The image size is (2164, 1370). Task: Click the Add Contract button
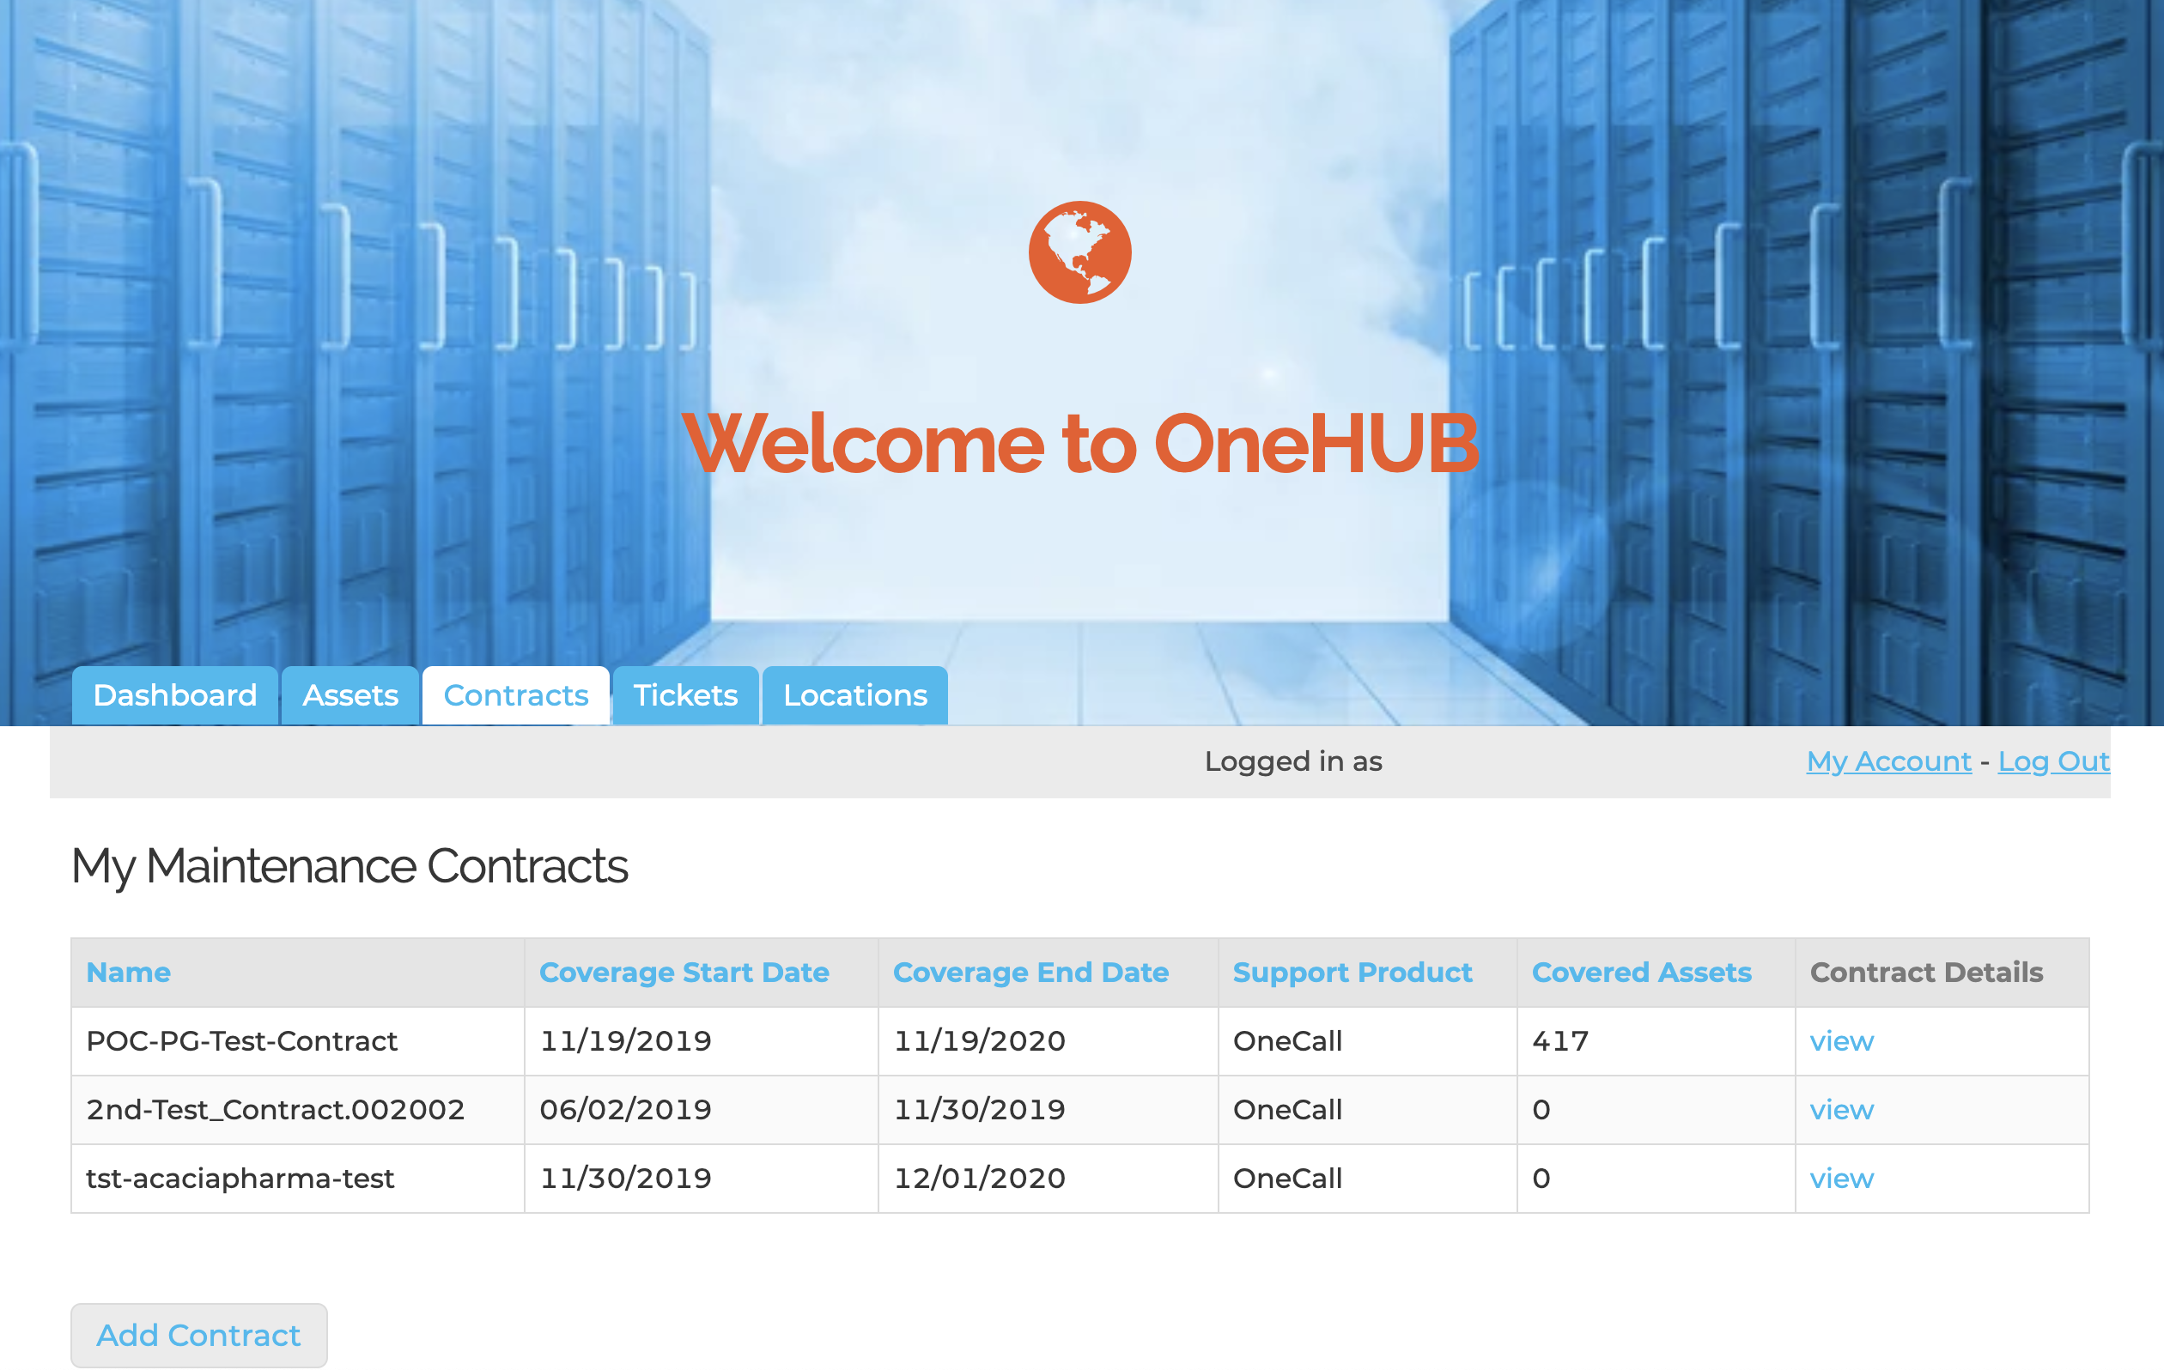tap(198, 1335)
